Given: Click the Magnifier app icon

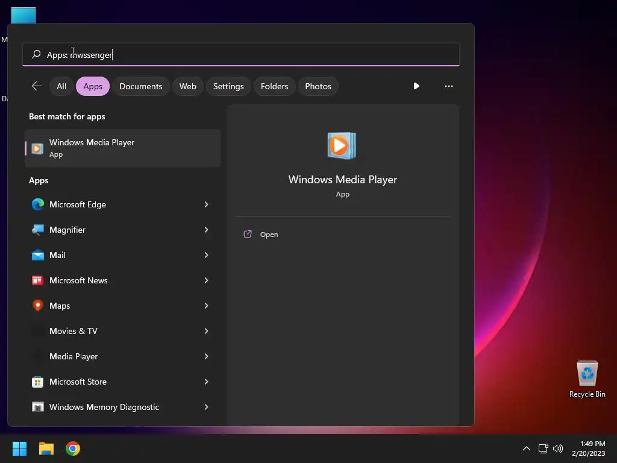Looking at the screenshot, I should point(38,230).
